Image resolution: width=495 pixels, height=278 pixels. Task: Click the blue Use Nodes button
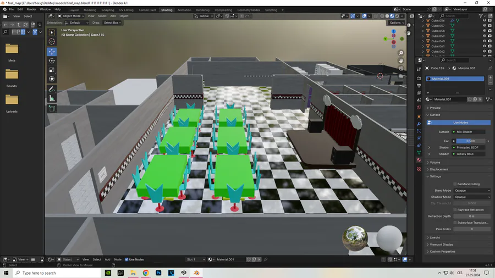pyautogui.click(x=458, y=123)
